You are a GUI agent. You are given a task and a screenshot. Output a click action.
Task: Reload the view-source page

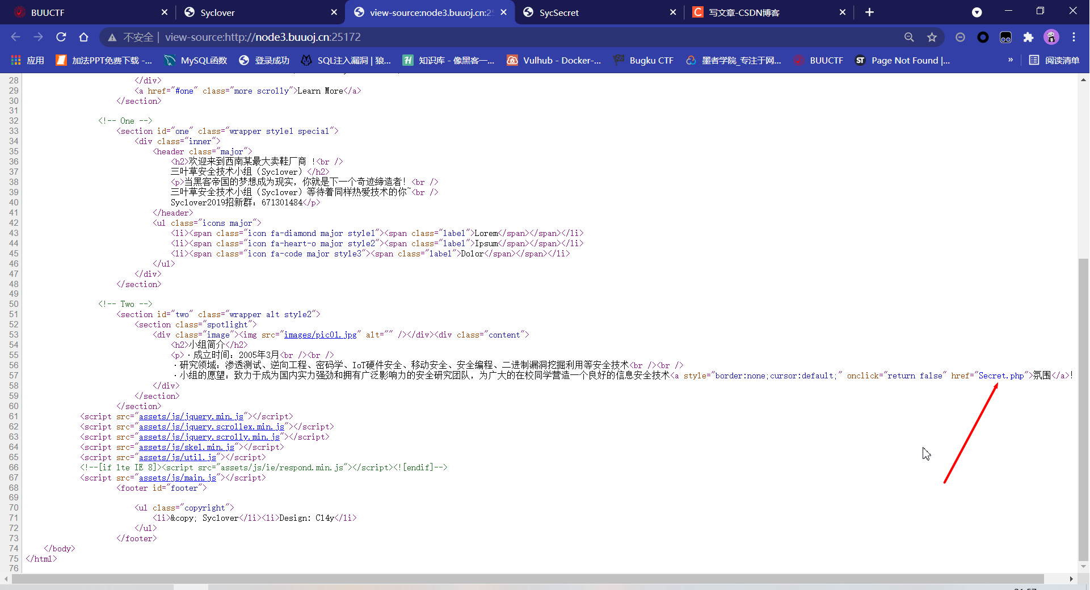click(x=61, y=37)
